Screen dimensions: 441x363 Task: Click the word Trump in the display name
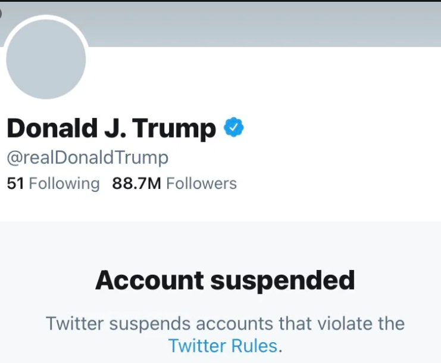tap(174, 129)
